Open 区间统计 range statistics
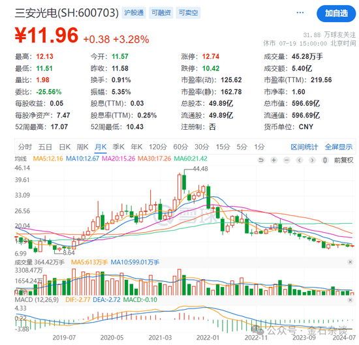 click(304, 147)
